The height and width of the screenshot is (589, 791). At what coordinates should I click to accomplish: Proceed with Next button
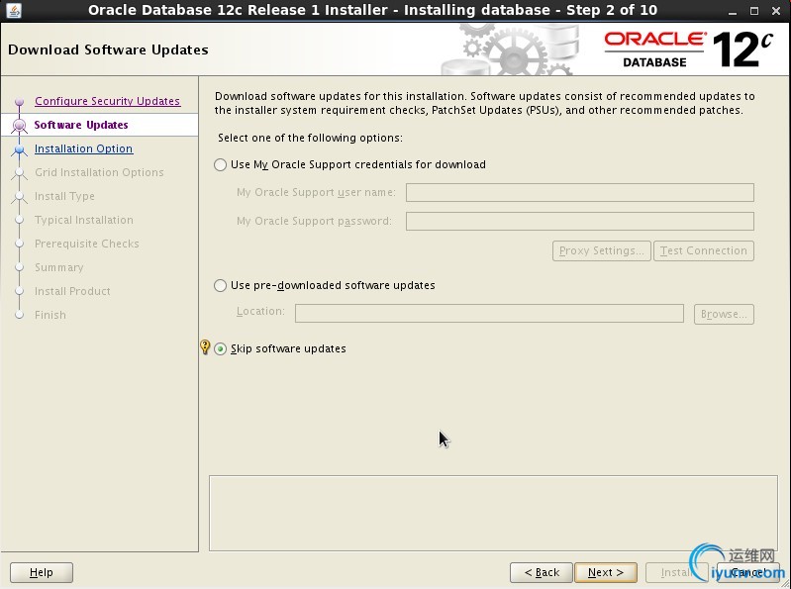606,572
